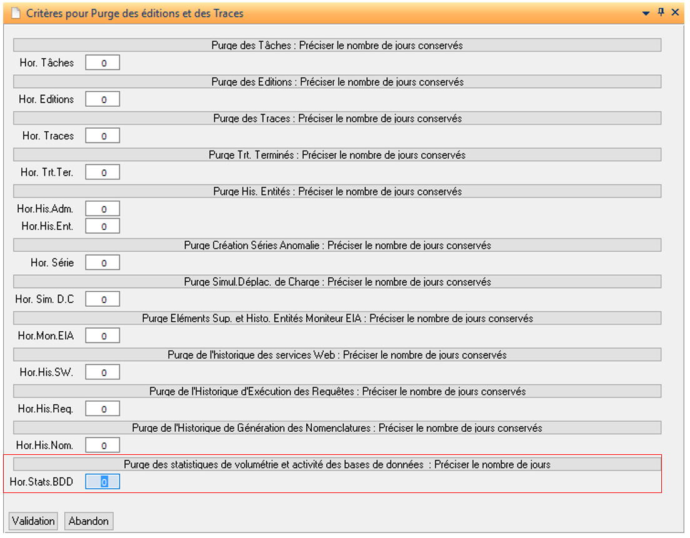Select the Hor.Mon.EIA input box
690x538 pixels.
pos(102,336)
